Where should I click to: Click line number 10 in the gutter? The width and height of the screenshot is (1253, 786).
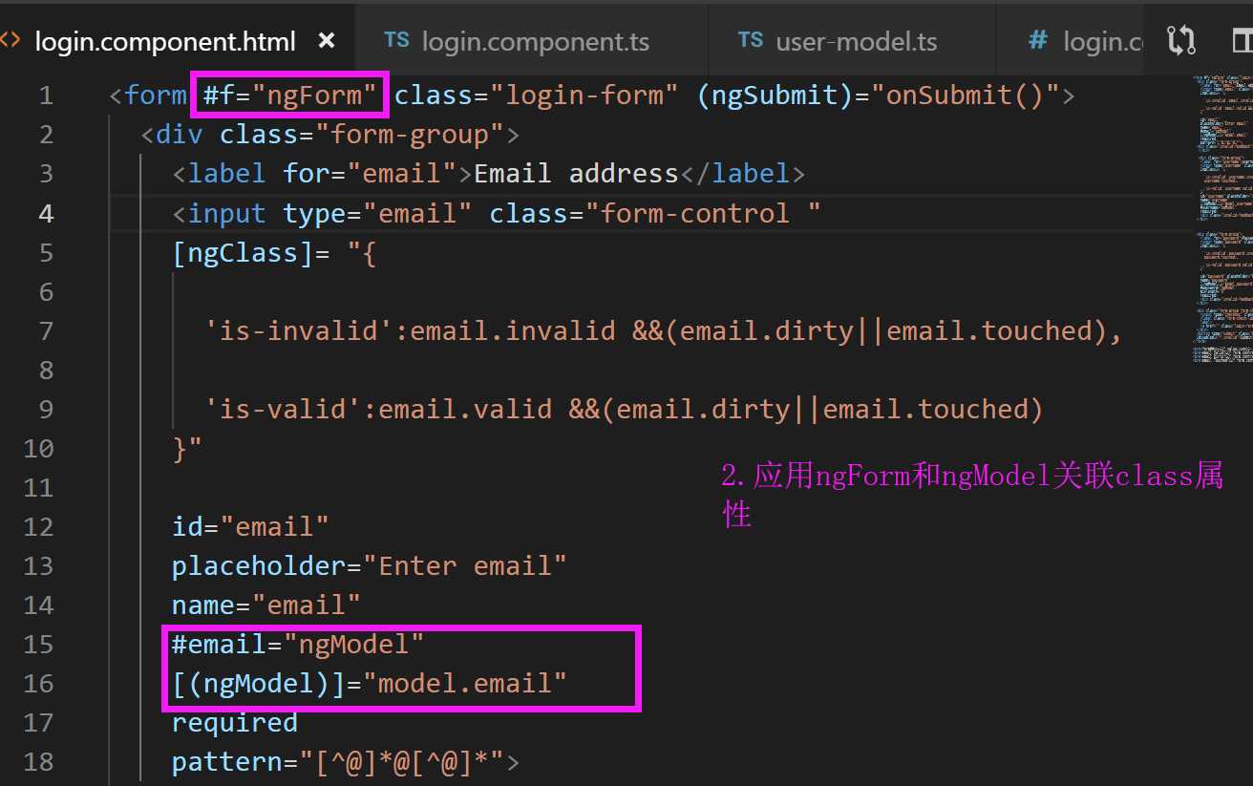tap(38, 448)
